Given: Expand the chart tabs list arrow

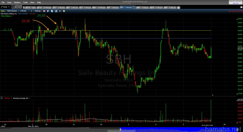Looking at the screenshot, I should tap(24, 8).
